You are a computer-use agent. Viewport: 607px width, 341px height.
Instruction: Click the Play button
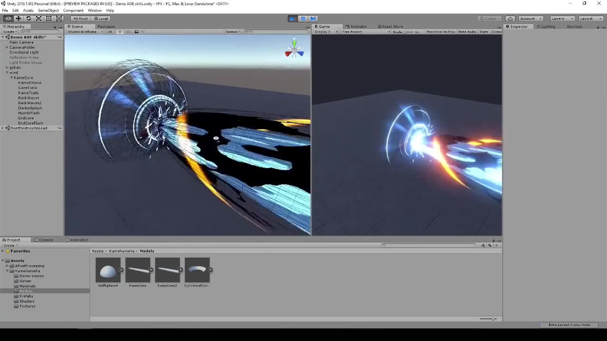[293, 18]
